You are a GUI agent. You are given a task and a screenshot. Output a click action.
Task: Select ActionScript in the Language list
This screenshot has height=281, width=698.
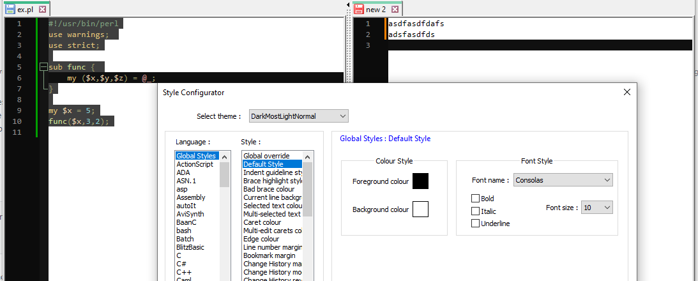click(195, 164)
